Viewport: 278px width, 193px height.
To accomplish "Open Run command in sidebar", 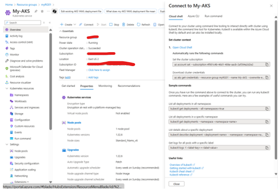I will tap(23, 139).
